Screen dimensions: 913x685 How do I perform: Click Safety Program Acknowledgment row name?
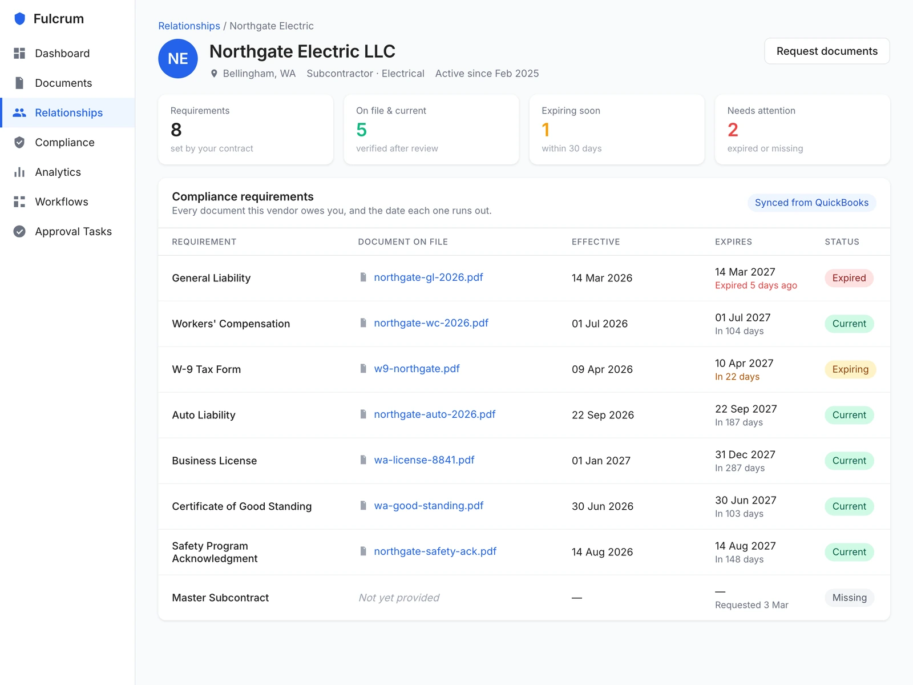click(215, 552)
